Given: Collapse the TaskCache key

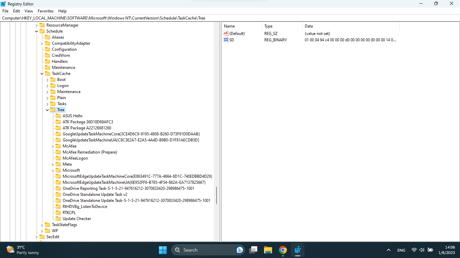Looking at the screenshot, I should [42, 74].
